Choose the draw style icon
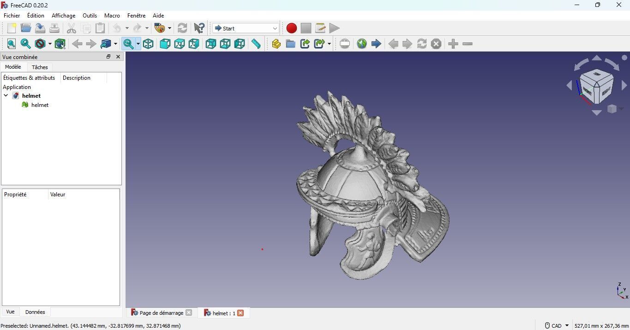This screenshot has width=630, height=330. tap(40, 44)
